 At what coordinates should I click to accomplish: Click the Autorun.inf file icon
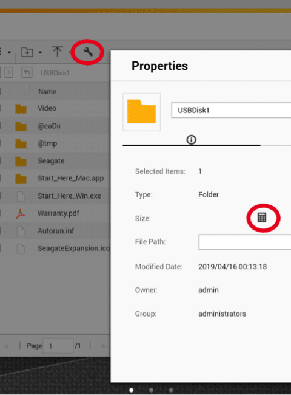(21, 231)
